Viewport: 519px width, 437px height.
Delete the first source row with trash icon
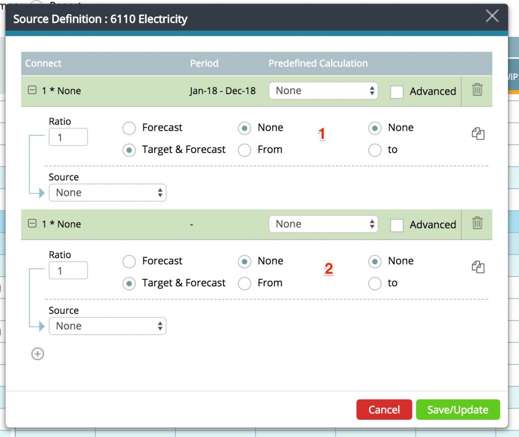pos(477,90)
